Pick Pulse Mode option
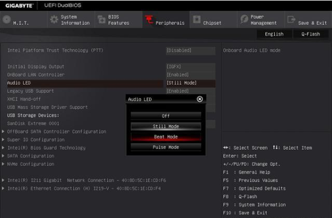This screenshot has height=218, width=332. pyautogui.click(x=166, y=147)
